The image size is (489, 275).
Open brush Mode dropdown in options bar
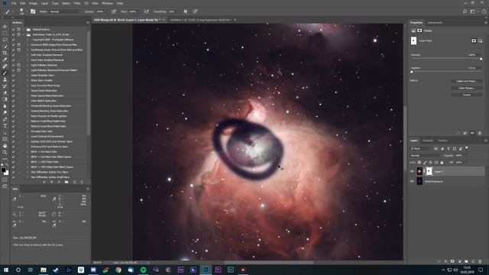click(65, 11)
